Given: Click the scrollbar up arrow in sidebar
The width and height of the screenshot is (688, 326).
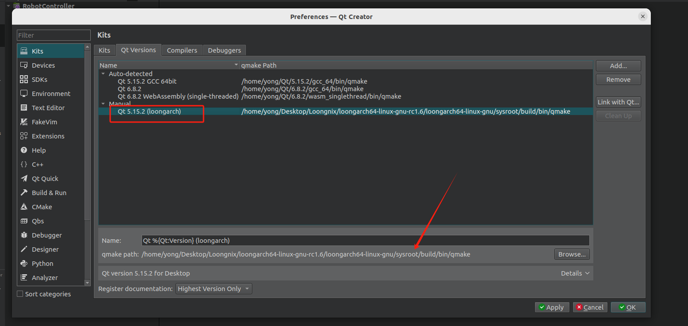Looking at the screenshot, I should pos(87,47).
